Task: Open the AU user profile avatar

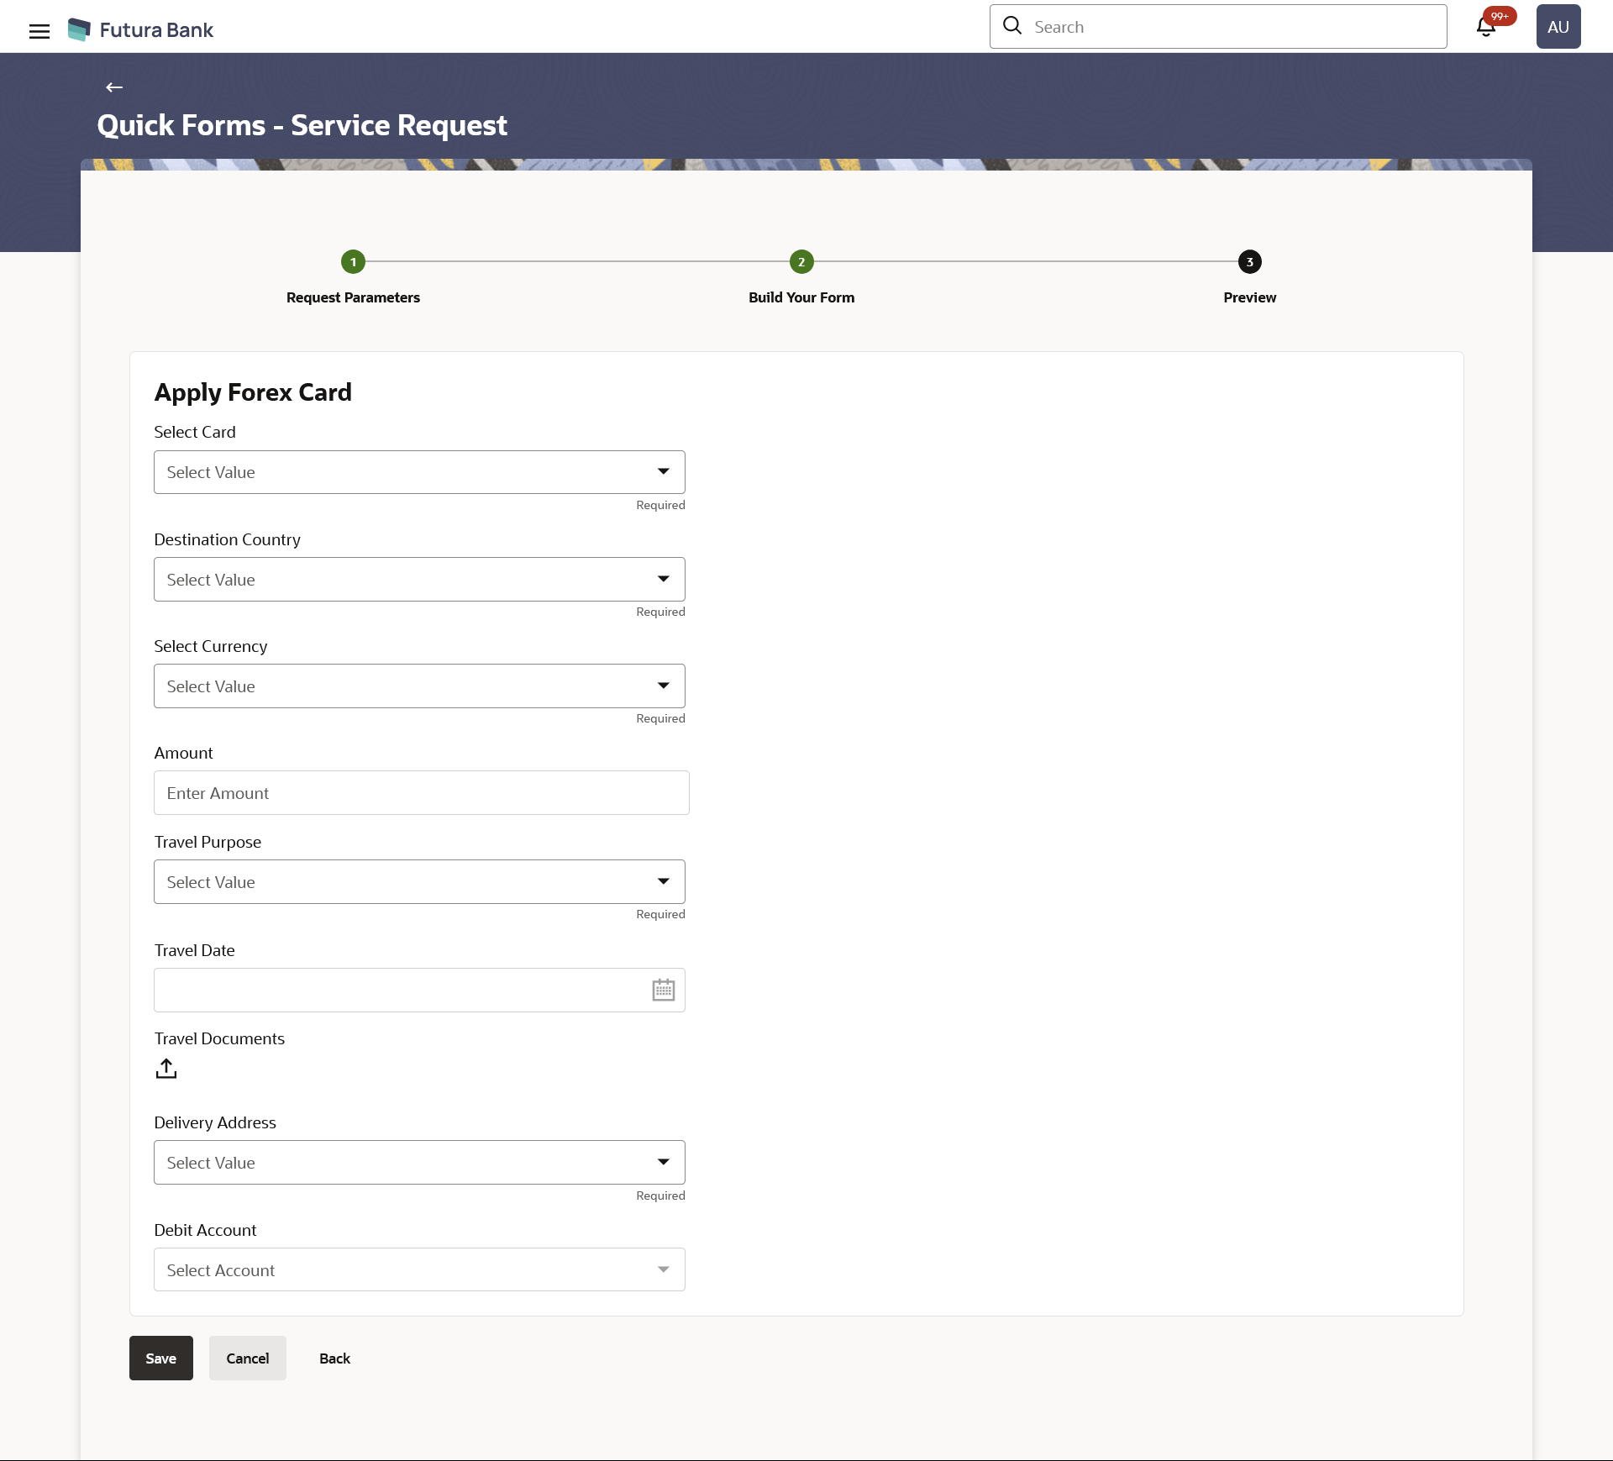Action: 1558,27
